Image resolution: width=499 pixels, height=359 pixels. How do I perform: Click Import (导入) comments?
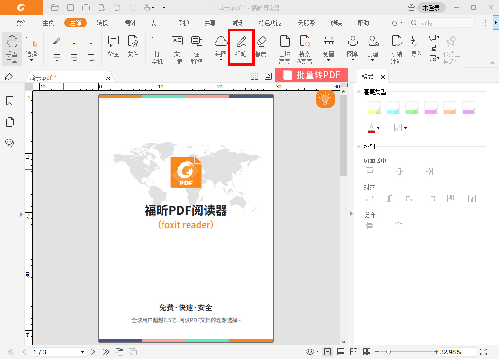click(x=417, y=46)
